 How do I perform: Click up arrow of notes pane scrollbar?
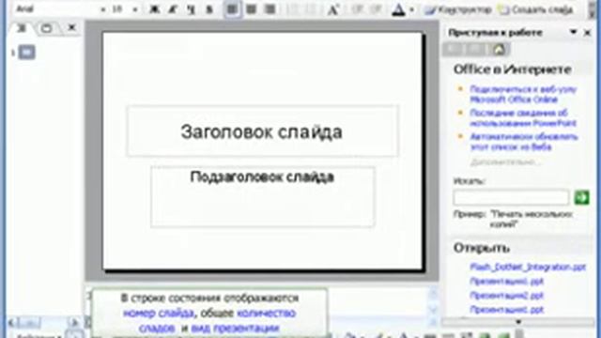click(x=433, y=294)
